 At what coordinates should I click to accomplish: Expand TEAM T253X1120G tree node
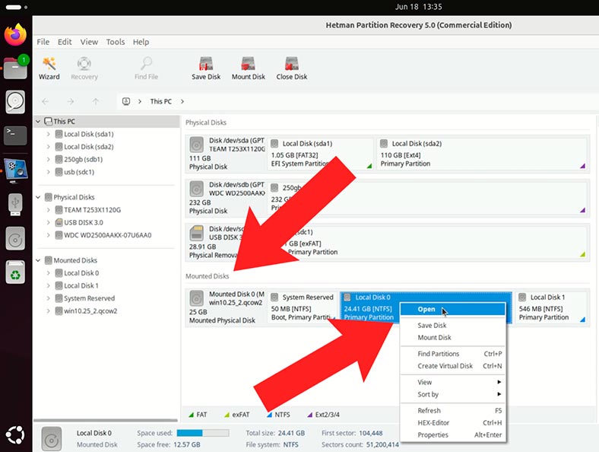click(x=48, y=210)
